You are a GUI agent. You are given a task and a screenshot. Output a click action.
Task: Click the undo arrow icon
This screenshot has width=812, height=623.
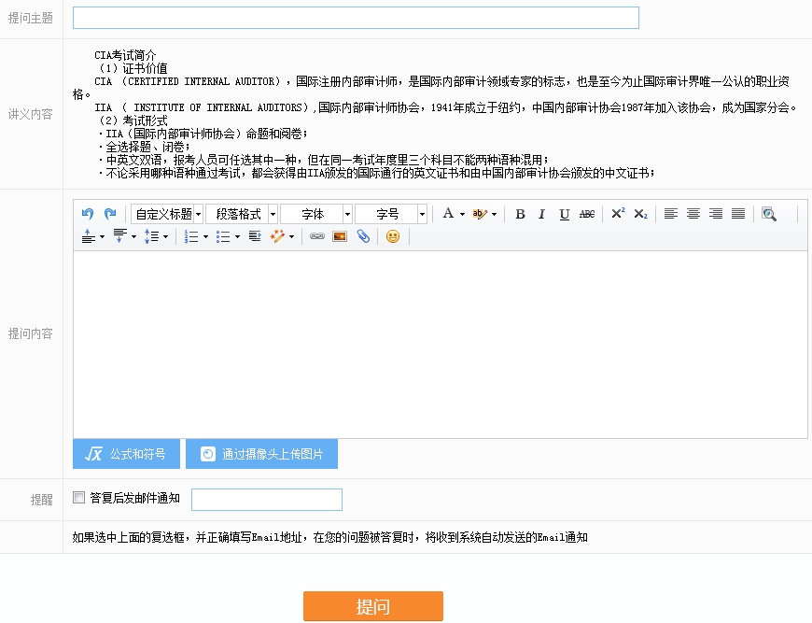click(x=88, y=214)
